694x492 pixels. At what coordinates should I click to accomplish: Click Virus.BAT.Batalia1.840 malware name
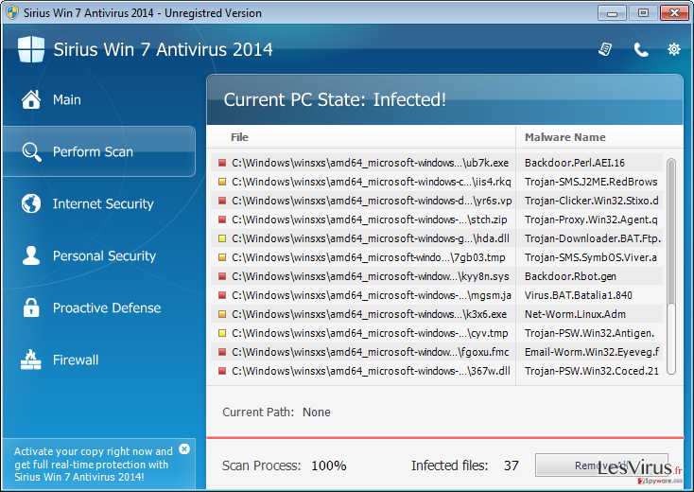[x=578, y=295]
